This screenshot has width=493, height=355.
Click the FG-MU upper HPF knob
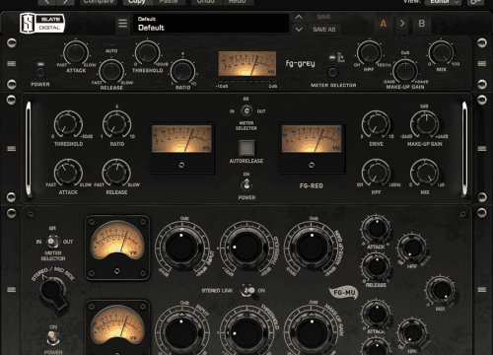tap(412, 248)
